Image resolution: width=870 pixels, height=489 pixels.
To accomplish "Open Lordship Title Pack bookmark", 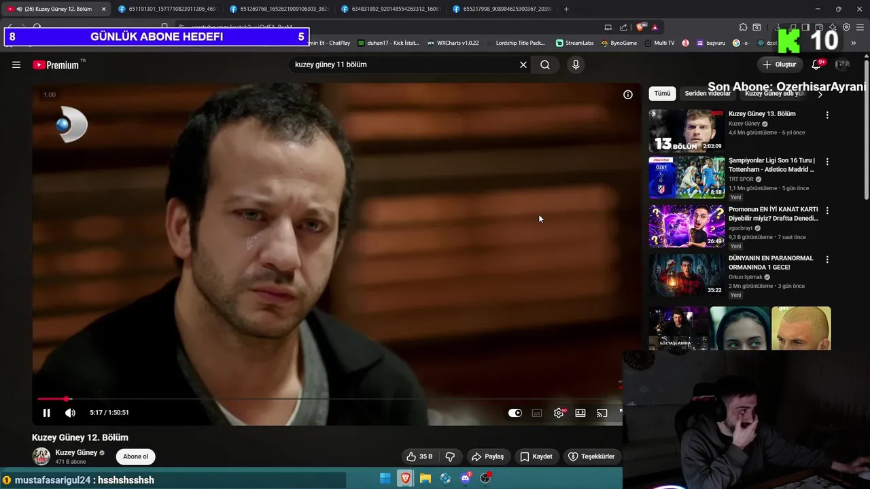I will point(515,43).
